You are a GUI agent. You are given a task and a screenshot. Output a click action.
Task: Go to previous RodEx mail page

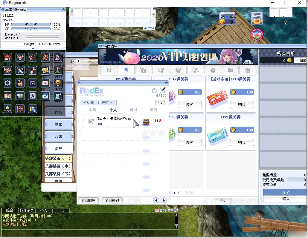[156, 200]
